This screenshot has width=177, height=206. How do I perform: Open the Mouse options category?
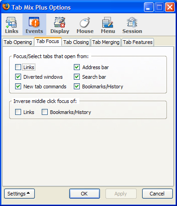pyautogui.click(x=85, y=25)
